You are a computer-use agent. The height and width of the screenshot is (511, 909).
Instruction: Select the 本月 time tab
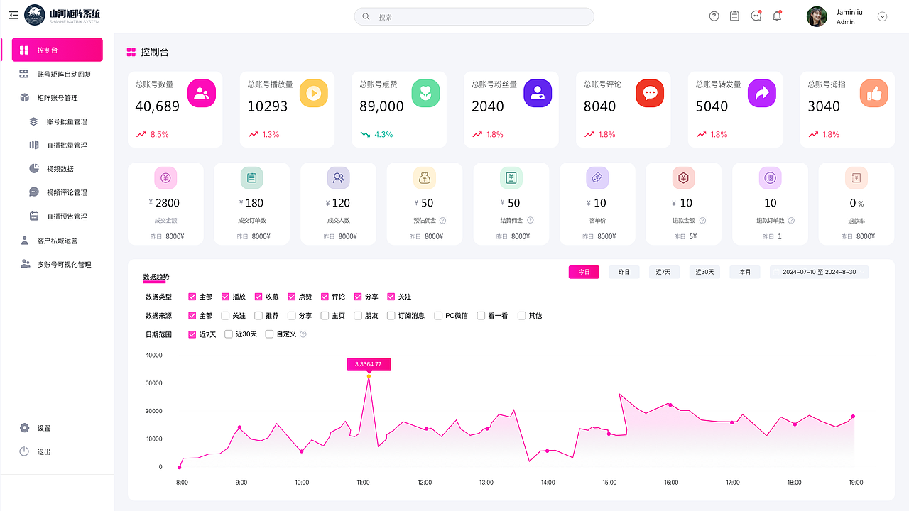pos(745,272)
